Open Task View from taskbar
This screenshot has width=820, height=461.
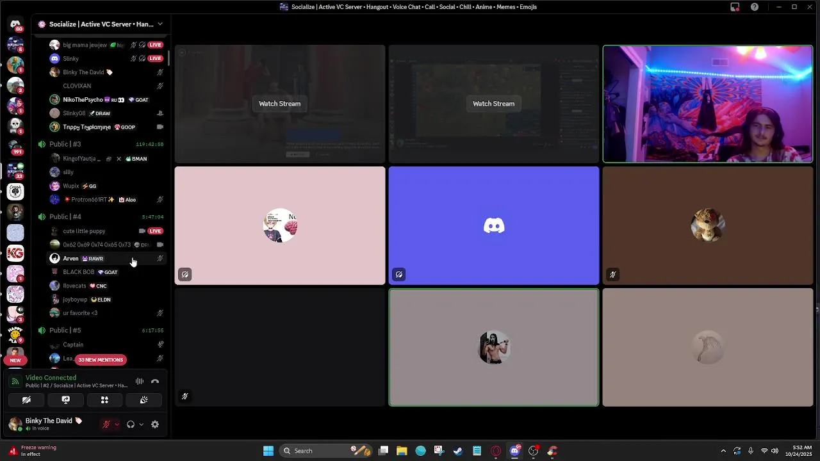tap(383, 451)
